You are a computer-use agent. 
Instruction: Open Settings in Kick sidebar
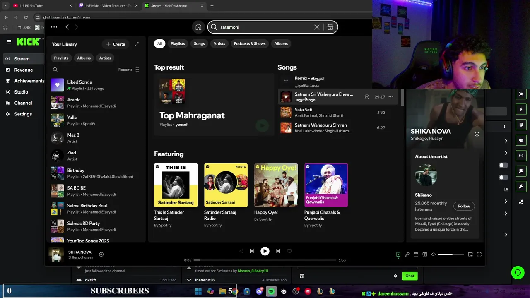pyautogui.click(x=22, y=114)
